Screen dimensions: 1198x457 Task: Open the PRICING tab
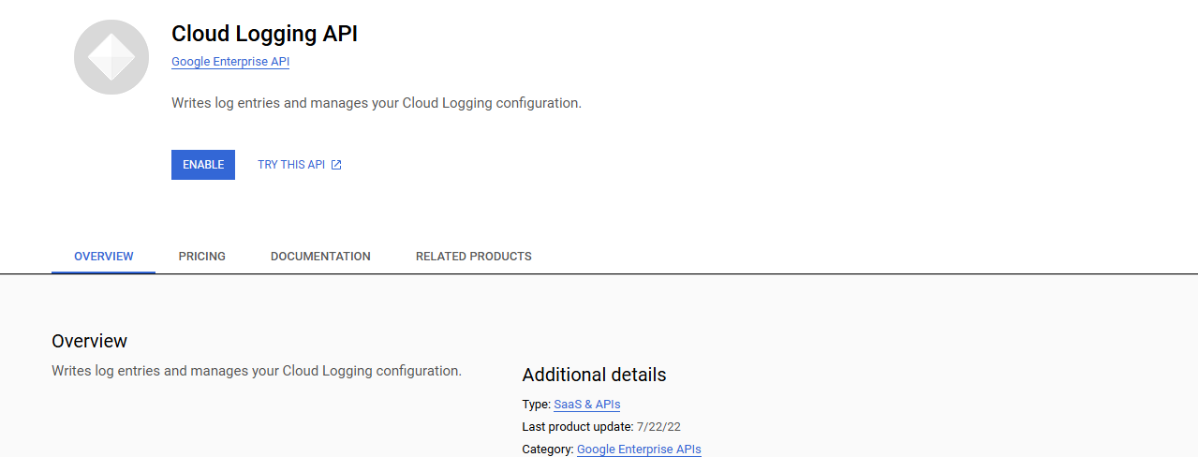tap(202, 256)
